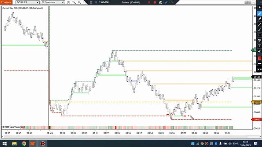Select the eraser tool
The height and width of the screenshot is (147, 262).
pyautogui.click(x=260, y=51)
